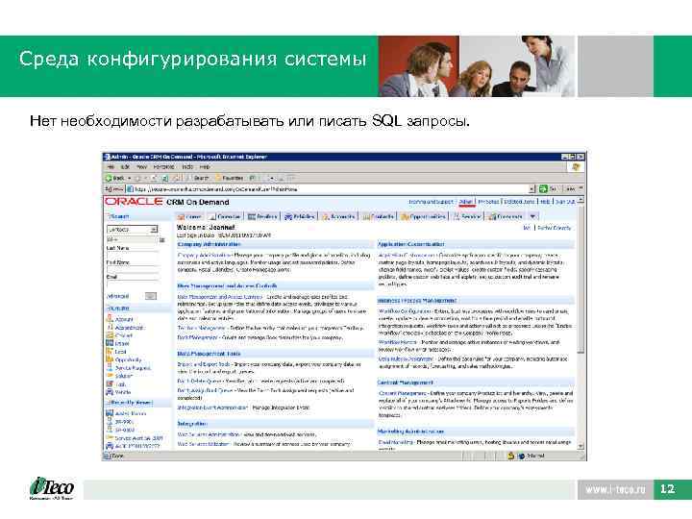This screenshot has height=519, width=692.
Task: Open User Management and Access Controls link
Action: [220, 297]
